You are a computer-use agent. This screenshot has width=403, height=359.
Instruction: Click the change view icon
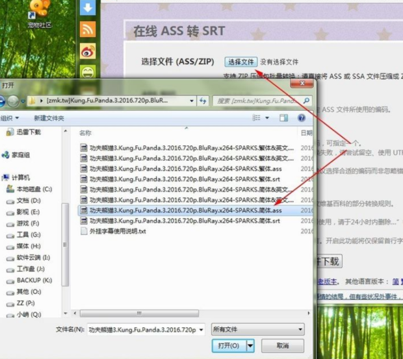[257, 118]
